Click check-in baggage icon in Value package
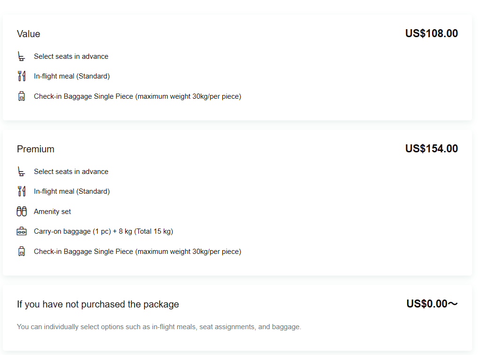The height and width of the screenshot is (355, 480). [21, 96]
